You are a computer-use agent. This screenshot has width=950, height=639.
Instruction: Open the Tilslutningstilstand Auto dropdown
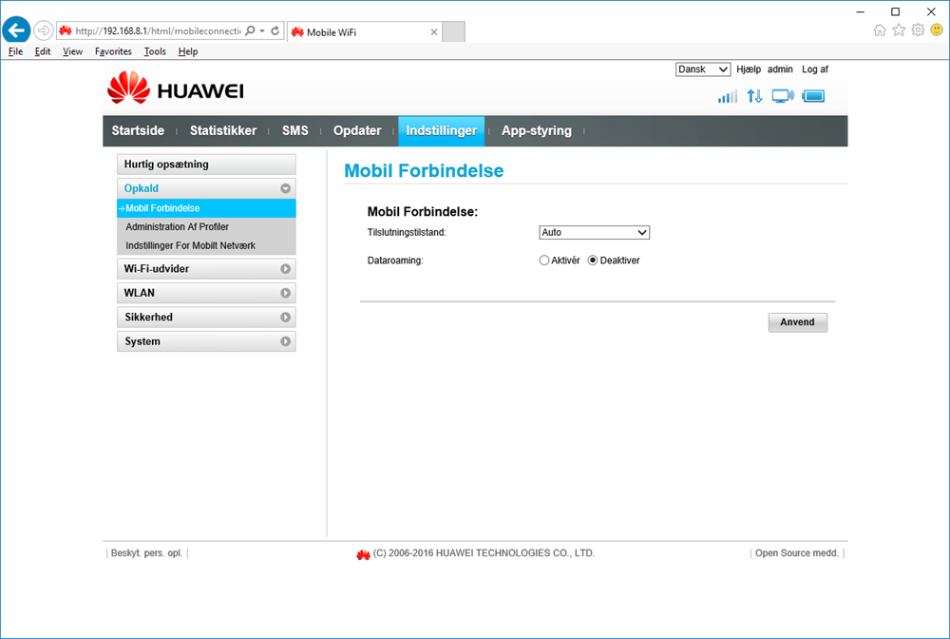pos(595,232)
